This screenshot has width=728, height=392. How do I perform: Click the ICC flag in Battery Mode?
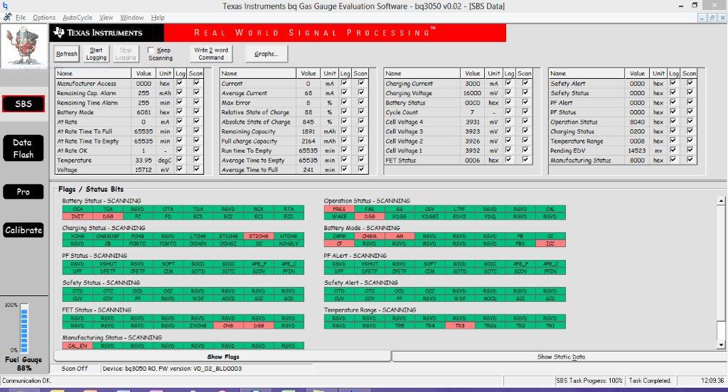550,244
